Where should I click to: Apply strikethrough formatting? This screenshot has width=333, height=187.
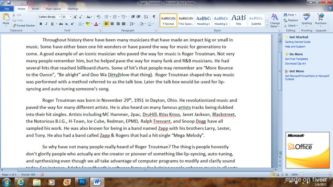(x=61, y=24)
